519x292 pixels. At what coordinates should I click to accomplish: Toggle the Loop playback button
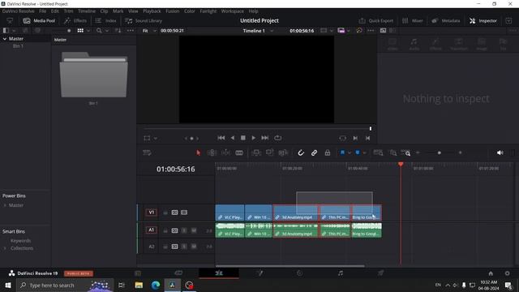click(277, 138)
